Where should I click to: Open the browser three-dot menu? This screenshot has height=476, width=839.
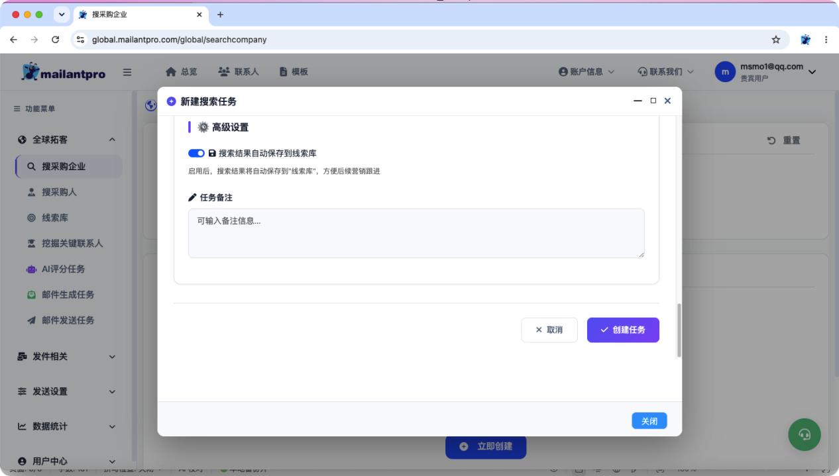tap(826, 40)
